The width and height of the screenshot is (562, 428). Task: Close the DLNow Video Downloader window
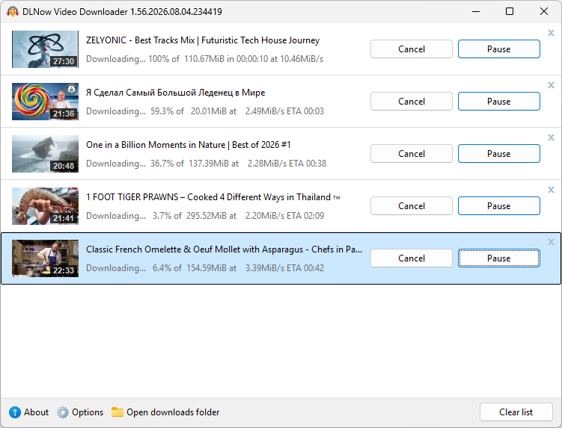544,11
